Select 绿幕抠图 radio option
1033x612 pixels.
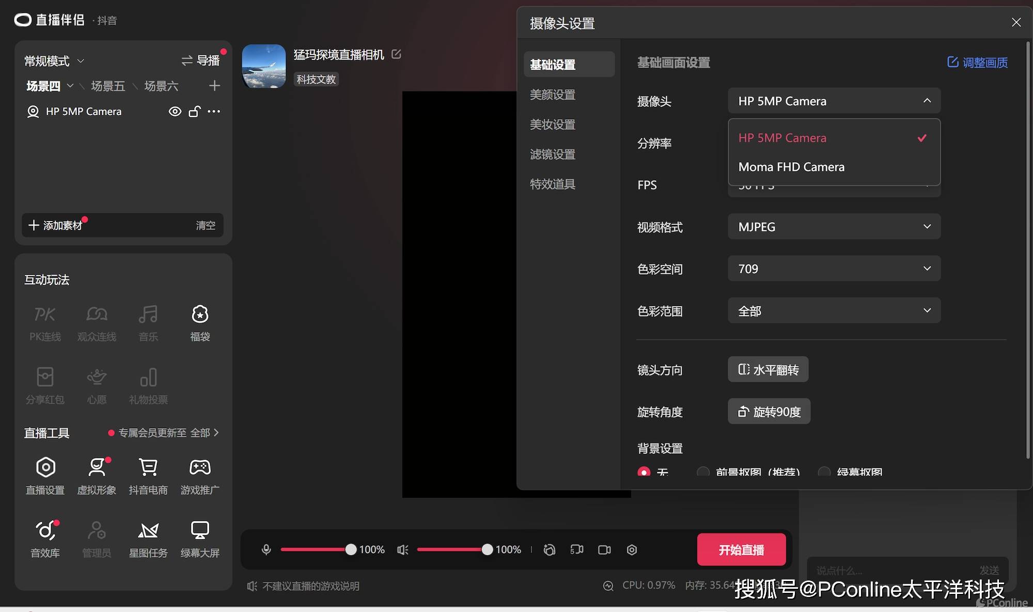(x=824, y=472)
